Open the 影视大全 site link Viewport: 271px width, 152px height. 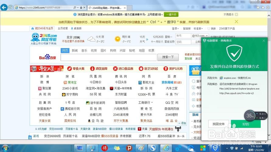[146, 82]
